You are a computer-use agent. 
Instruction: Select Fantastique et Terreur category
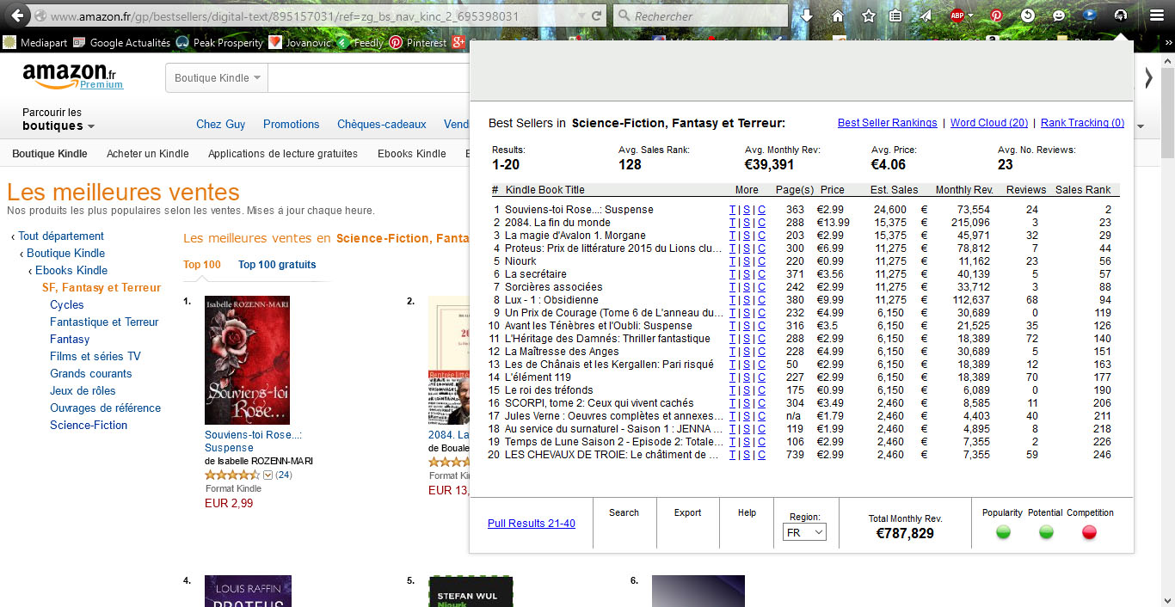[x=104, y=322]
